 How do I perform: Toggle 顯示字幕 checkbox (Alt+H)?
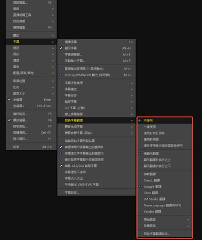coord(96,48)
